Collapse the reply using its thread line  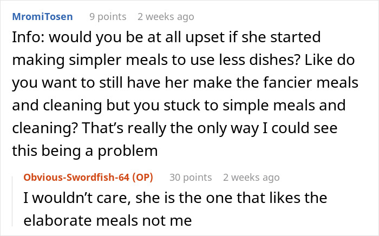click(13, 200)
